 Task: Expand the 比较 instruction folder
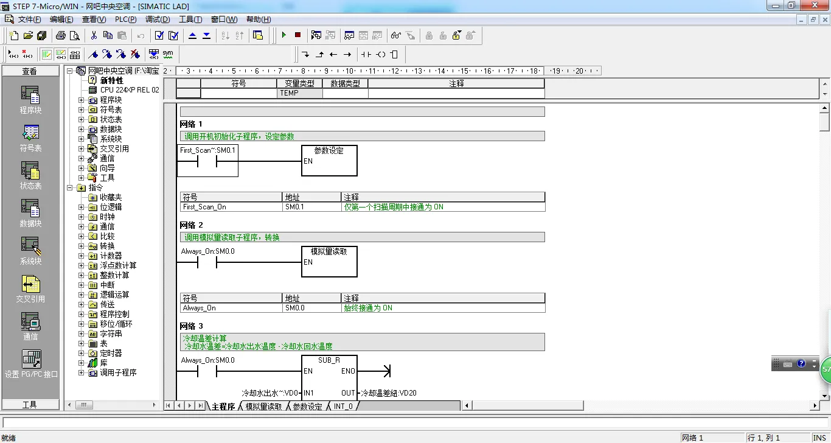click(82, 236)
